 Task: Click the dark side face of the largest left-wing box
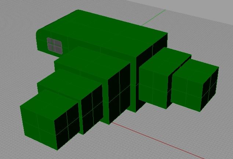(119, 92)
